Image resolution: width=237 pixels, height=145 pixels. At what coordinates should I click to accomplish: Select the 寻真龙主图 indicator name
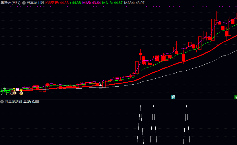pos(35,3)
